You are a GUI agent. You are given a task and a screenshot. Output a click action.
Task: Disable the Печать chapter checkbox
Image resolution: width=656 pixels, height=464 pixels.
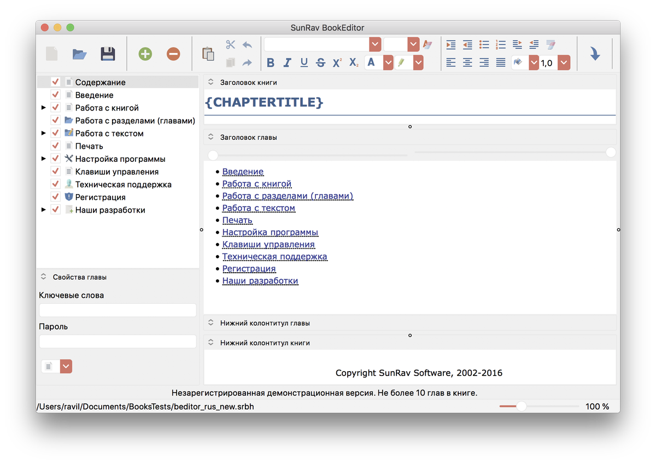55,145
